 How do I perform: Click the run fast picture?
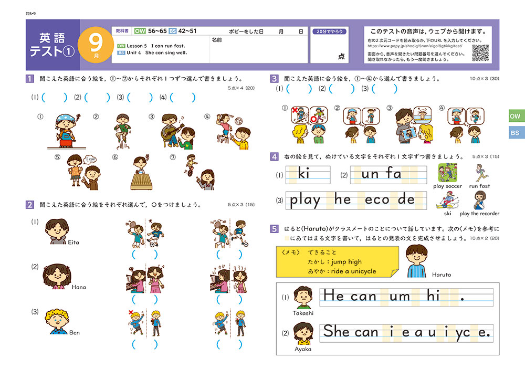click(481, 173)
